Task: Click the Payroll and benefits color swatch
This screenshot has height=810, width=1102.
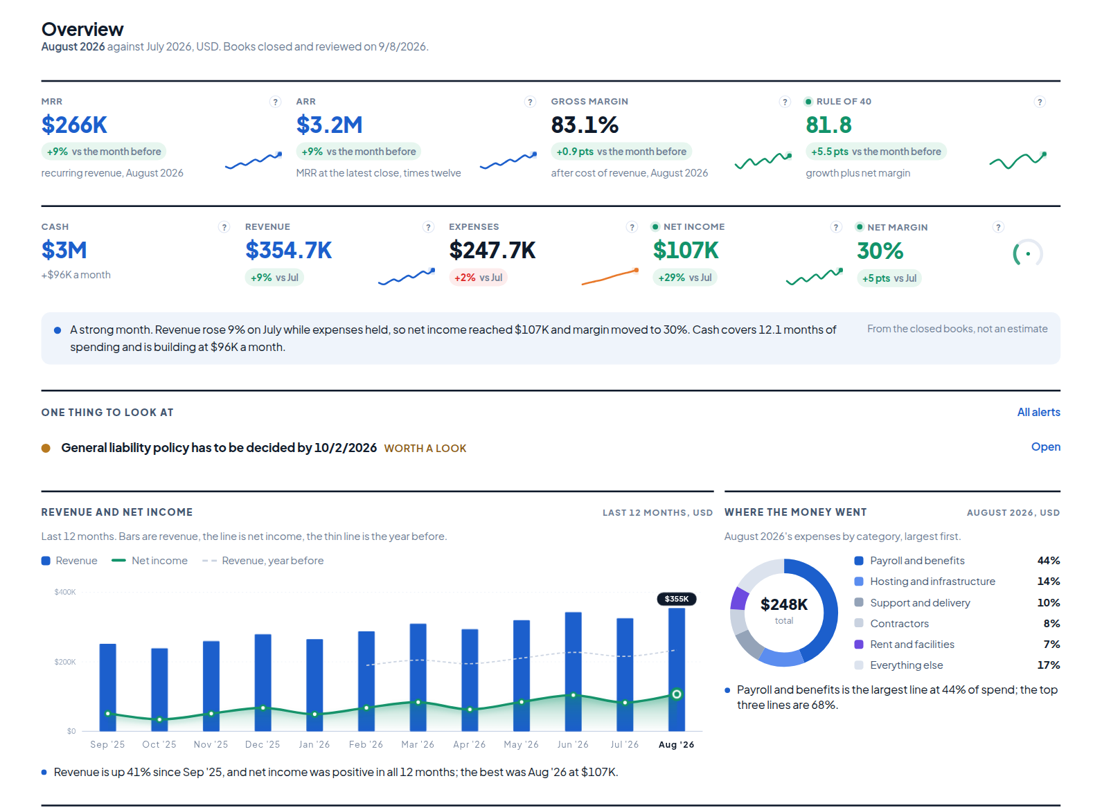Action: coord(859,561)
